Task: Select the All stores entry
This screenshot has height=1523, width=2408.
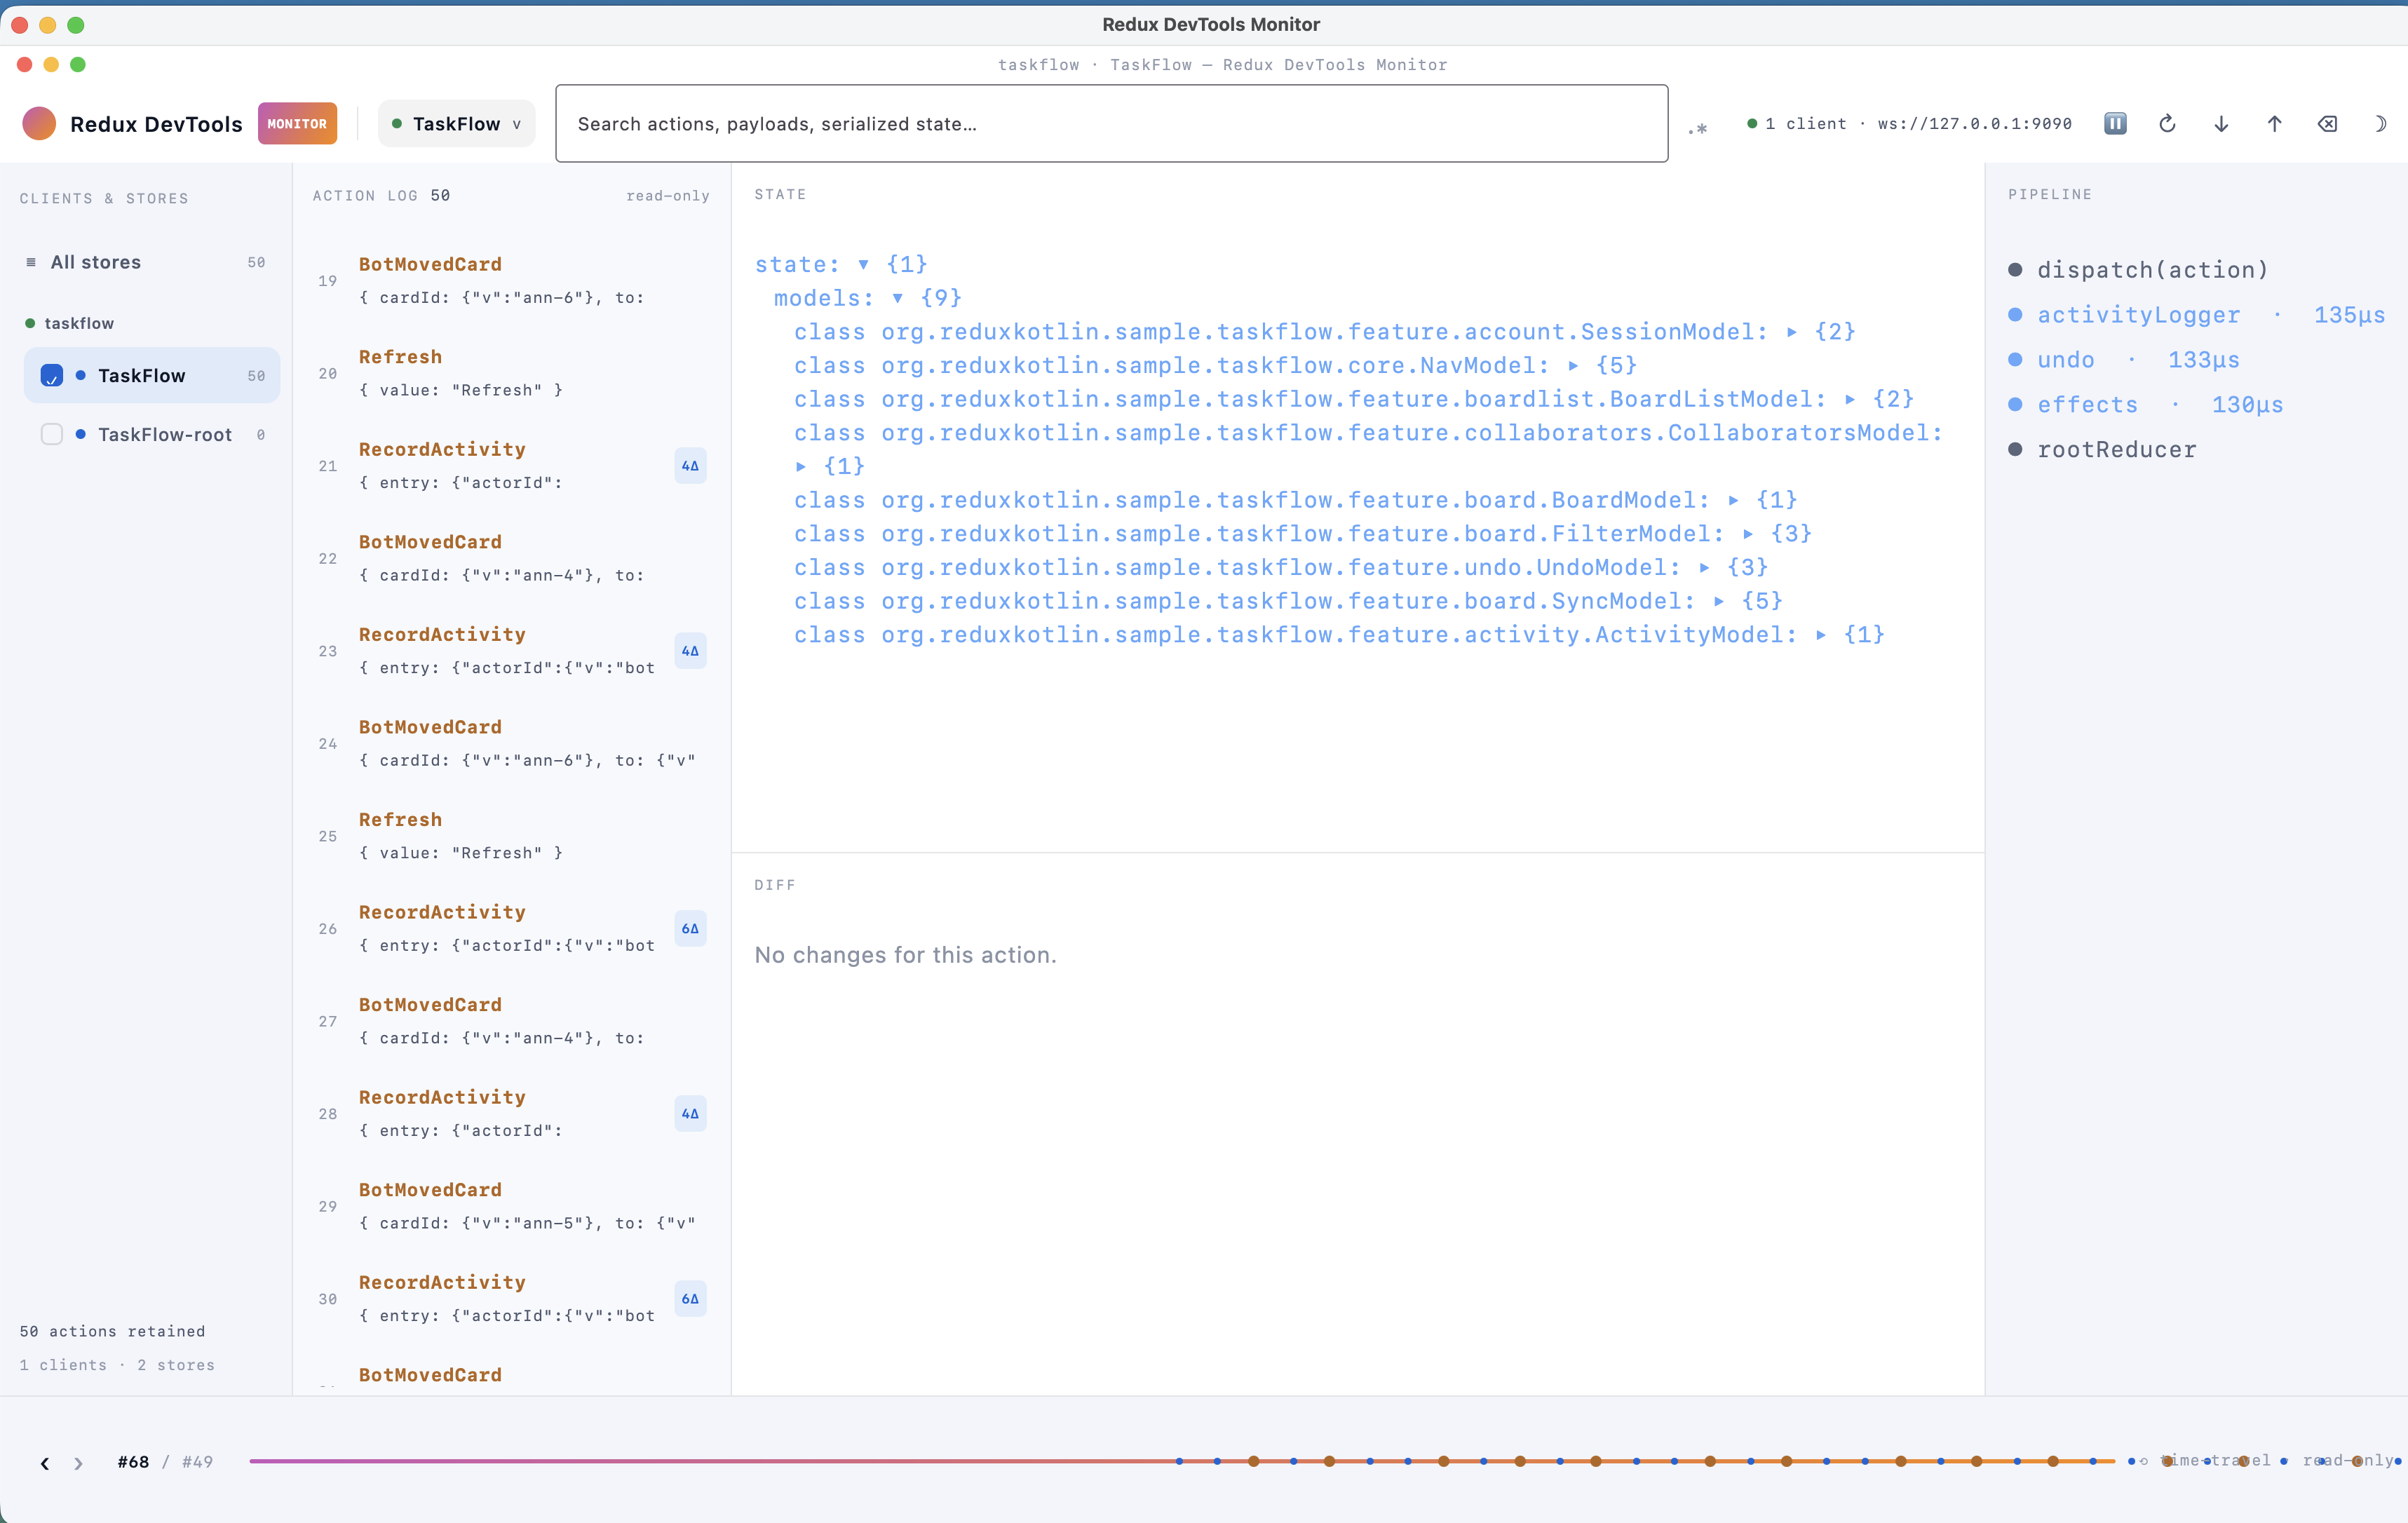Action: pos(151,262)
